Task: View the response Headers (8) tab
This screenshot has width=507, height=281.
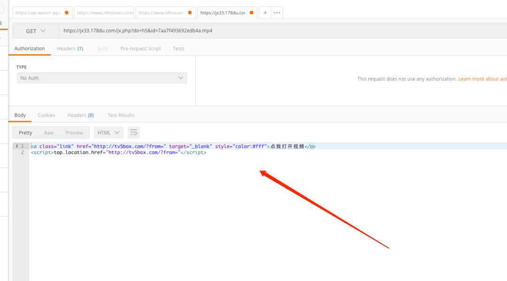Action: click(x=80, y=115)
